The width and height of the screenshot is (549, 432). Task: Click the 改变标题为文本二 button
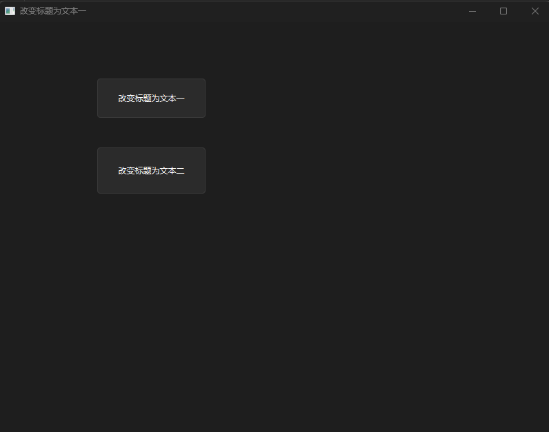[151, 170]
